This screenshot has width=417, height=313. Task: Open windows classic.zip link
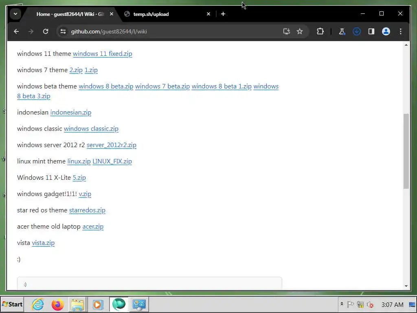tap(91, 128)
